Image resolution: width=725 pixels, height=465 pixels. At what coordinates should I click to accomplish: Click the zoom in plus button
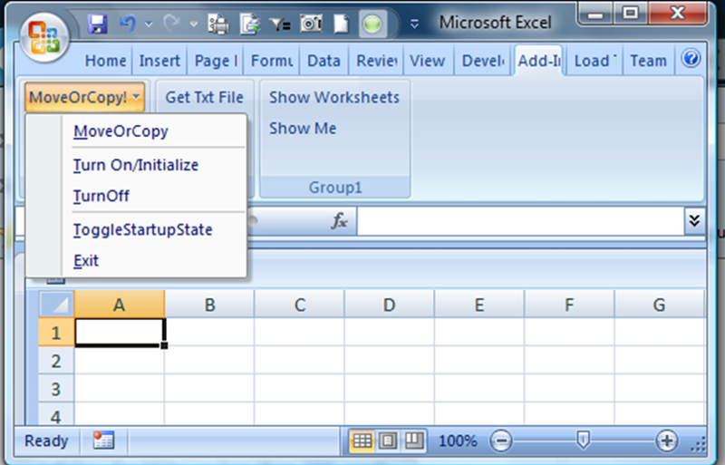[x=666, y=441]
